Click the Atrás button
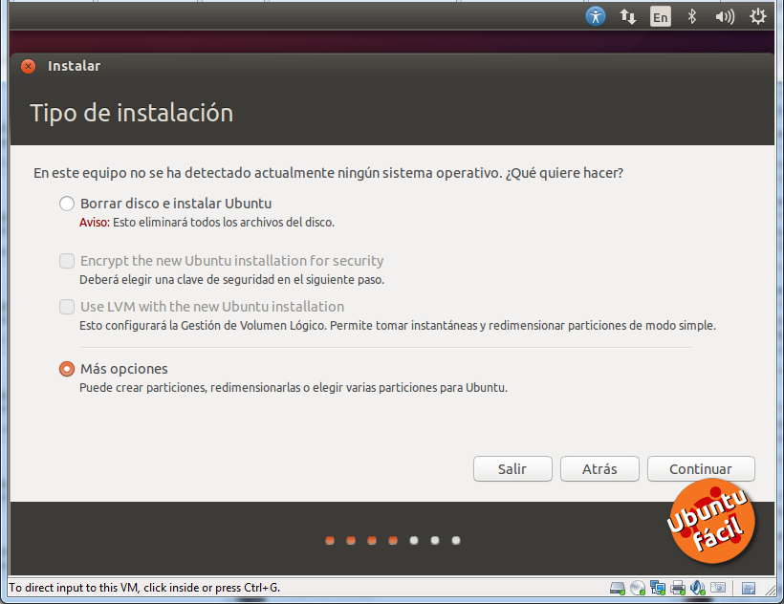The image size is (784, 604). (x=599, y=468)
